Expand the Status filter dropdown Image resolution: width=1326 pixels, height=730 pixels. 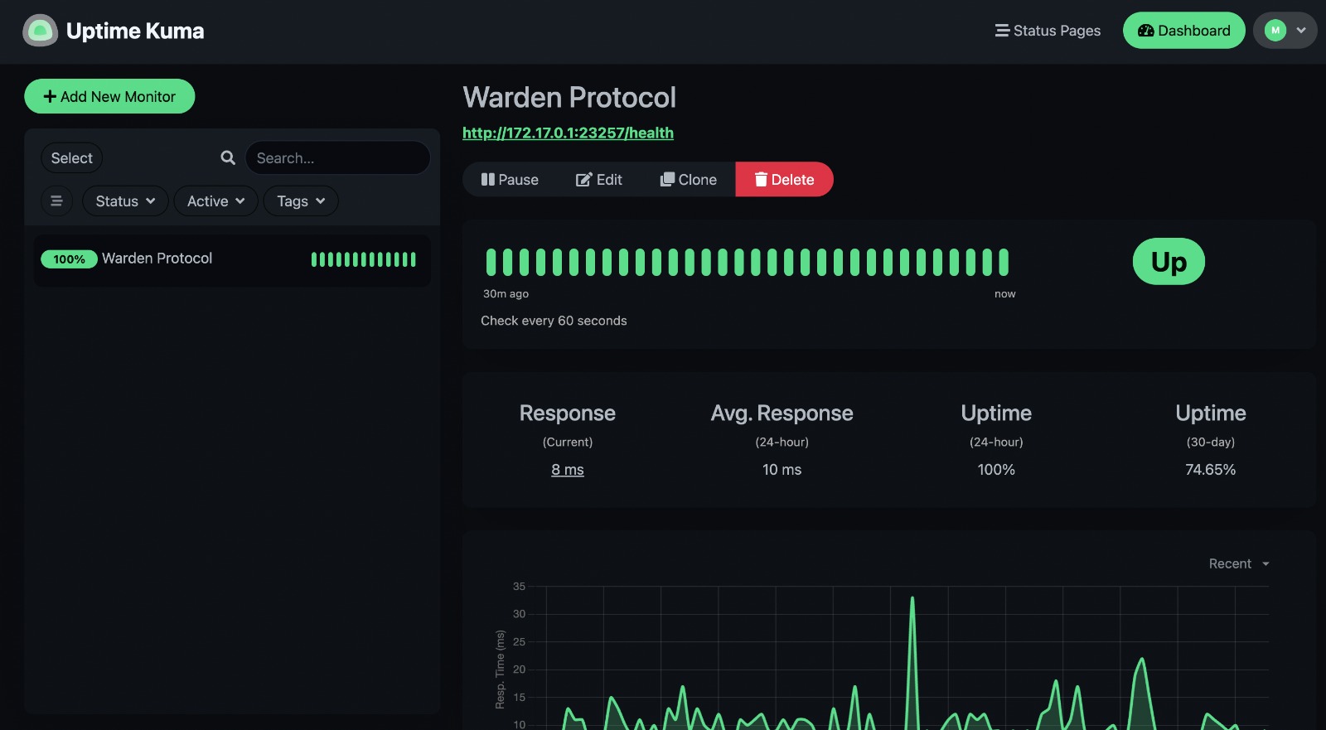click(125, 201)
